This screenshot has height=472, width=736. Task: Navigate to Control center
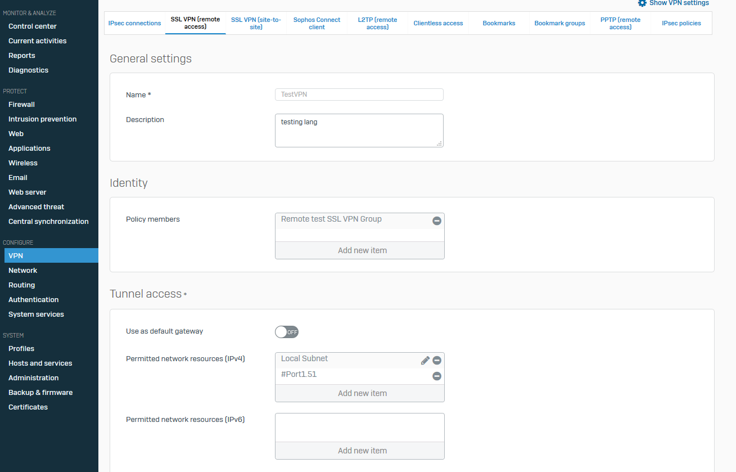[33, 26]
